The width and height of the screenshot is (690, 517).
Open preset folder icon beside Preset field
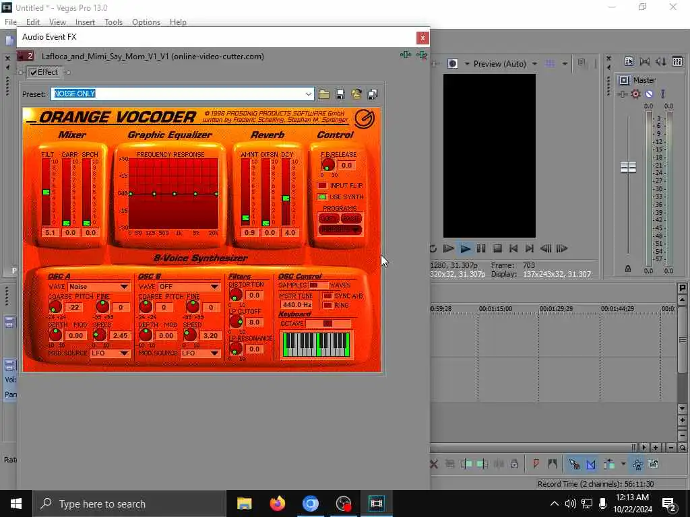pyautogui.click(x=324, y=94)
